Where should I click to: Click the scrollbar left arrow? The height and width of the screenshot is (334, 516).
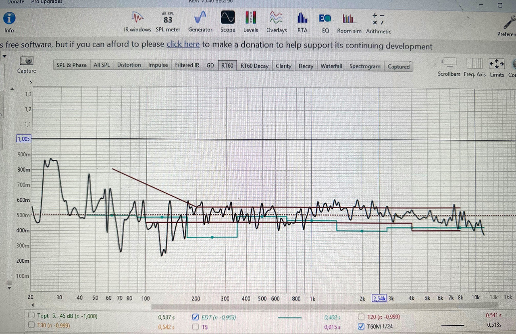(33, 305)
